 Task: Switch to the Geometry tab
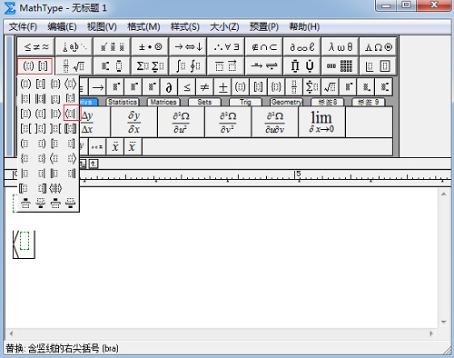286,102
